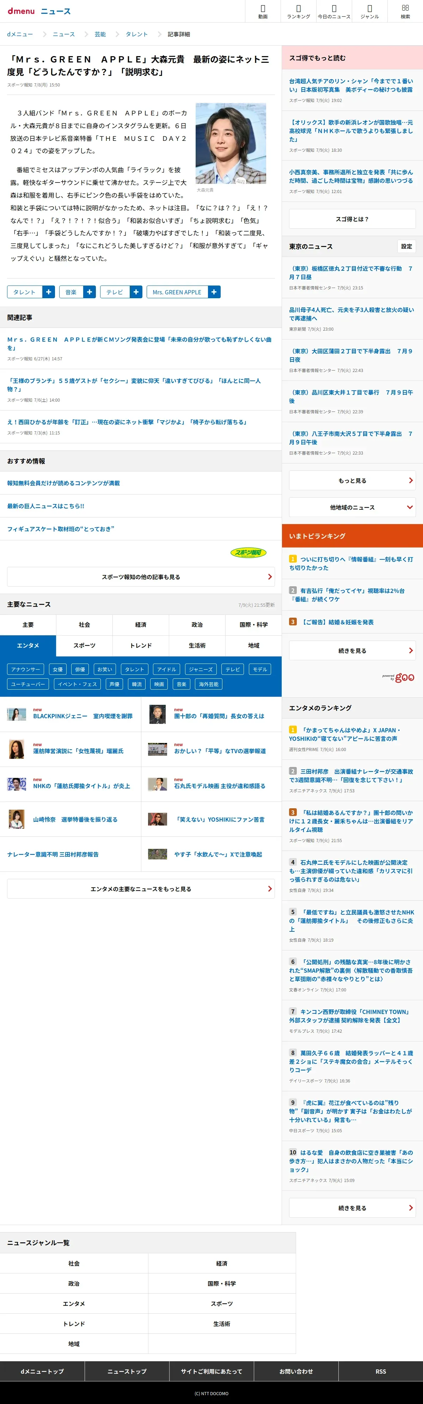This screenshot has height=1404, width=423.
Task: Click the アナウンサー subcategory chip
Action: click(26, 669)
